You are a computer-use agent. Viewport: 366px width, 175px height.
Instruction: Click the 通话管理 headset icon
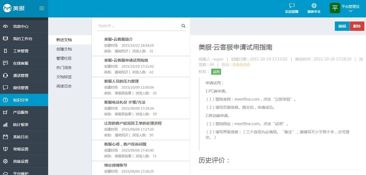5,76
